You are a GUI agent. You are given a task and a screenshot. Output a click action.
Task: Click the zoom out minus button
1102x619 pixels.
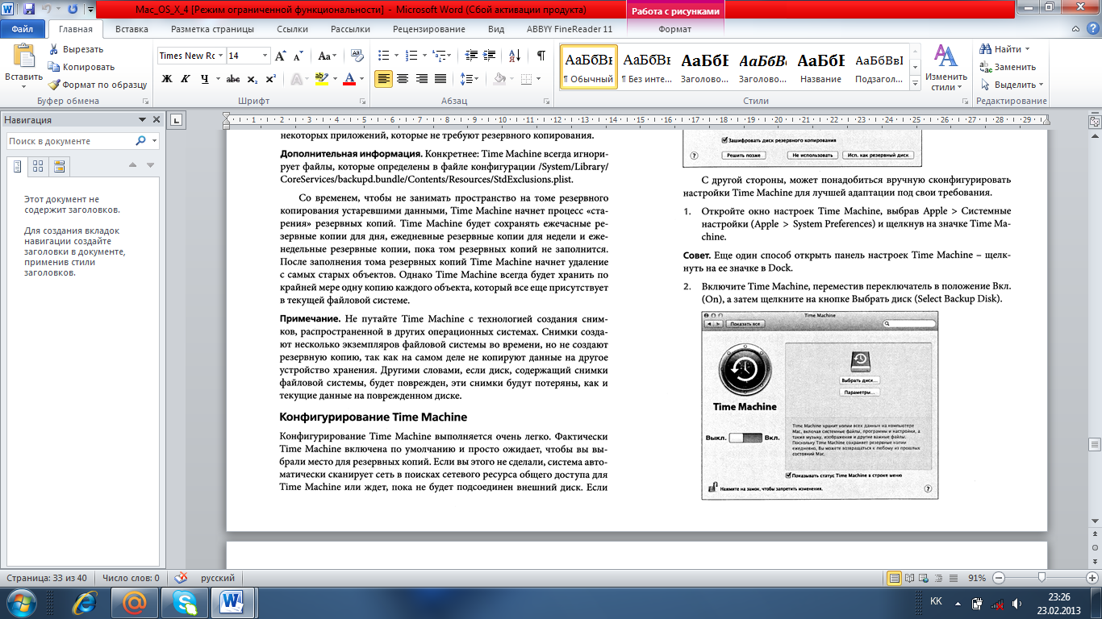[x=998, y=578]
